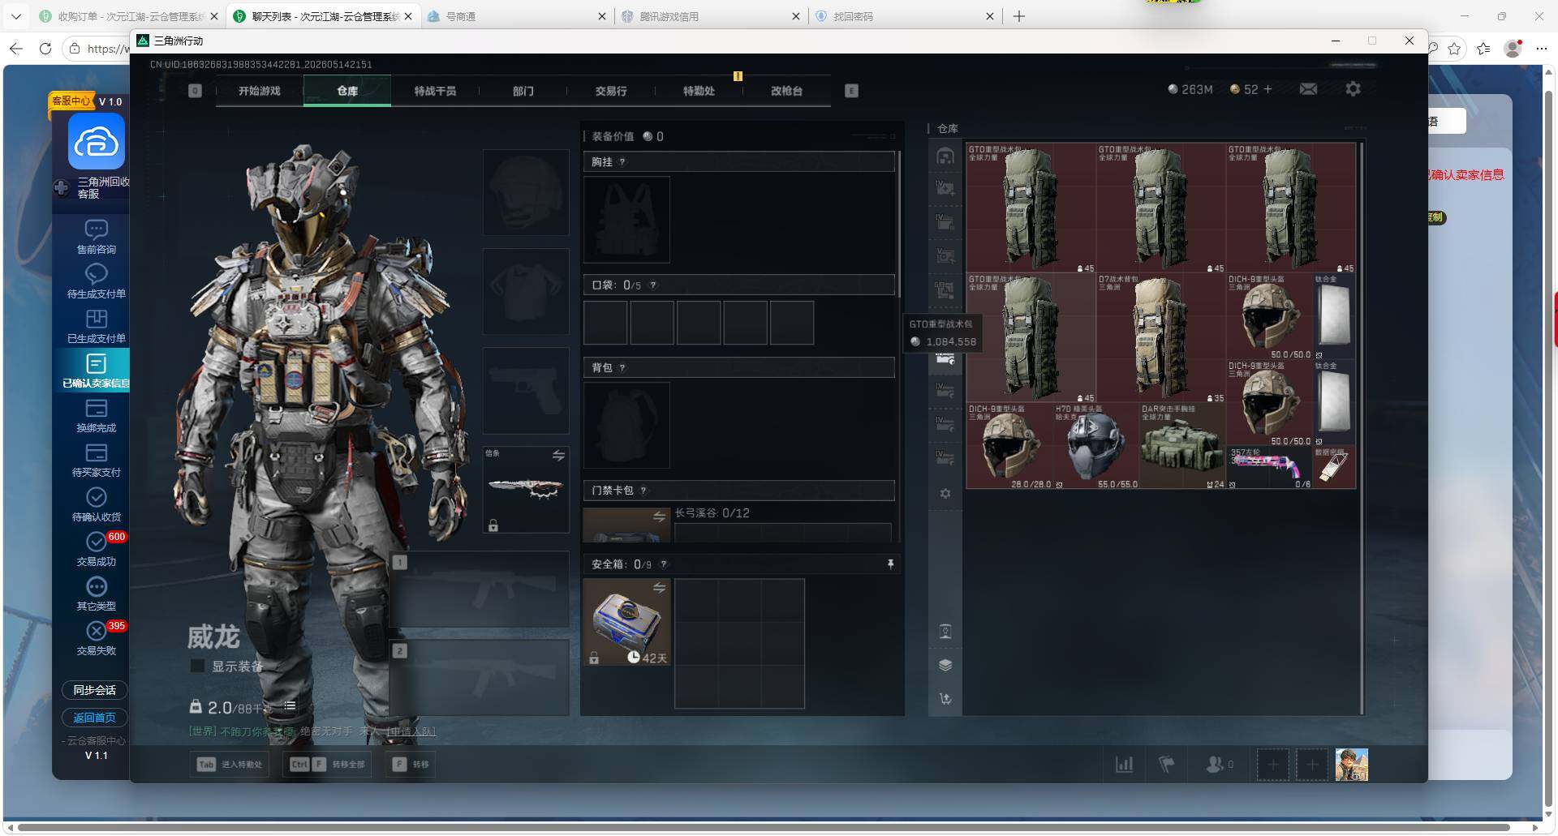Click the weight details list icon
Screen dimensions: 1558x836
coord(290,706)
